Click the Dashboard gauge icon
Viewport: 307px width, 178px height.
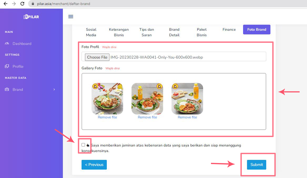click(x=7, y=44)
